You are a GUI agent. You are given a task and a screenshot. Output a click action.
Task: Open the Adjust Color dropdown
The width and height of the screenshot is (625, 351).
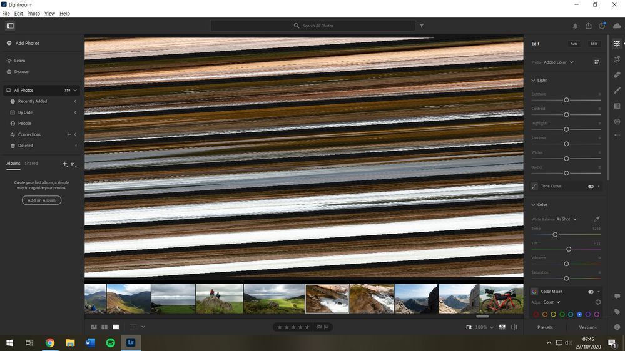coord(552,302)
